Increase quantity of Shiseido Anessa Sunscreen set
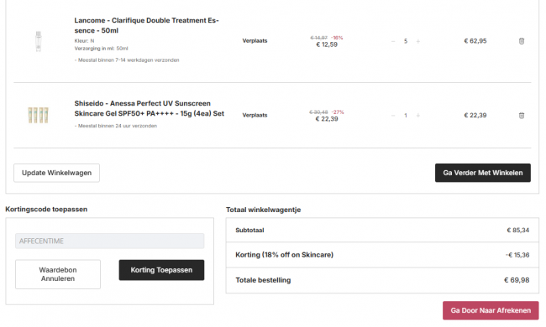546x327 pixels. 417,116
